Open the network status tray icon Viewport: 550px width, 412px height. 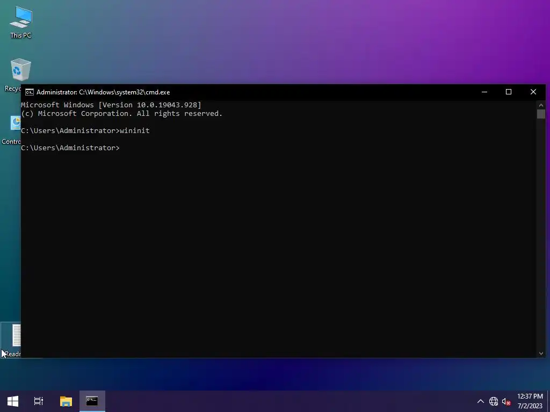494,401
